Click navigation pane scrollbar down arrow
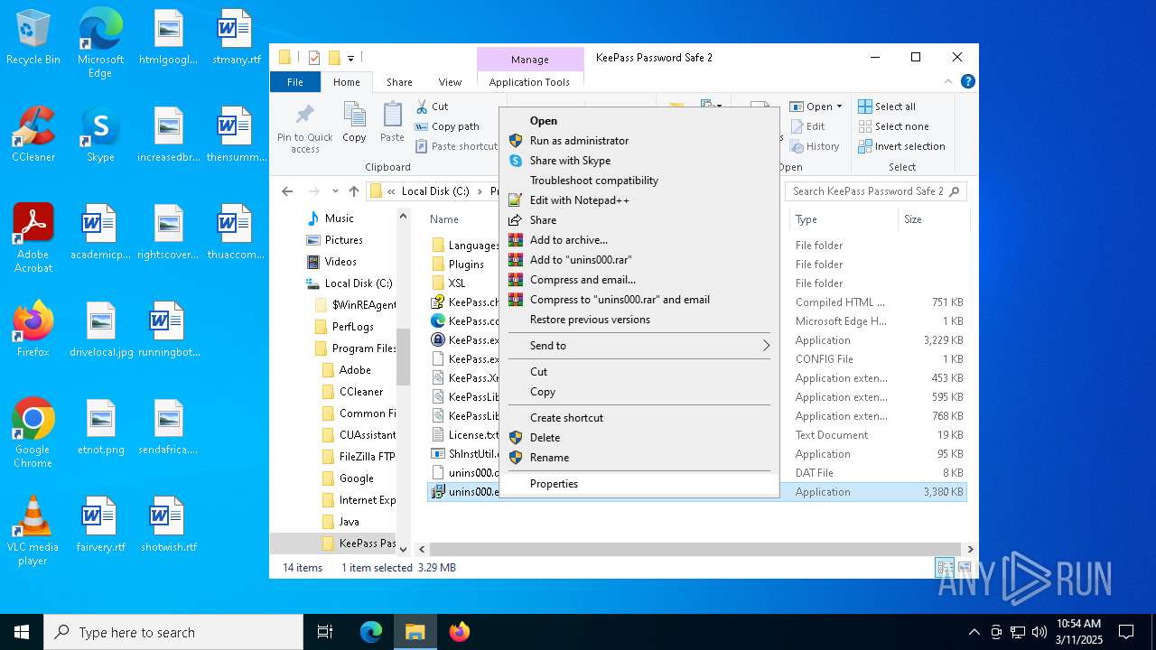 point(403,548)
